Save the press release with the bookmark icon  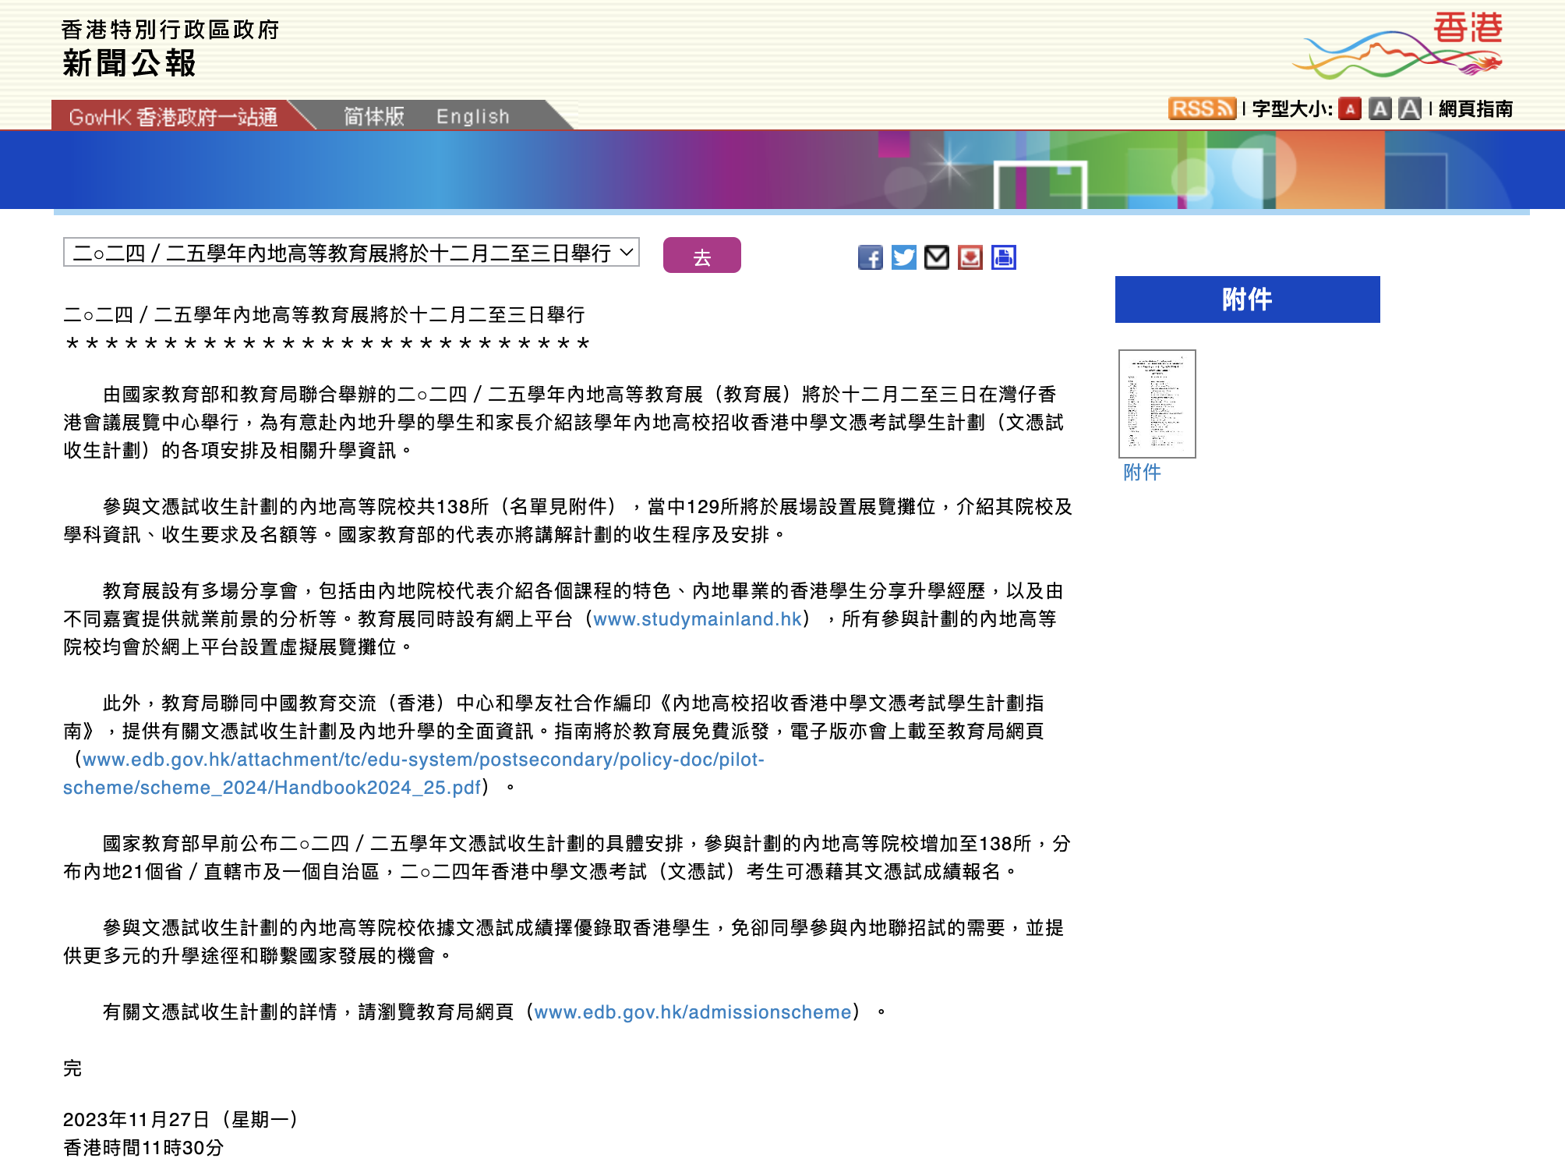[x=970, y=258]
